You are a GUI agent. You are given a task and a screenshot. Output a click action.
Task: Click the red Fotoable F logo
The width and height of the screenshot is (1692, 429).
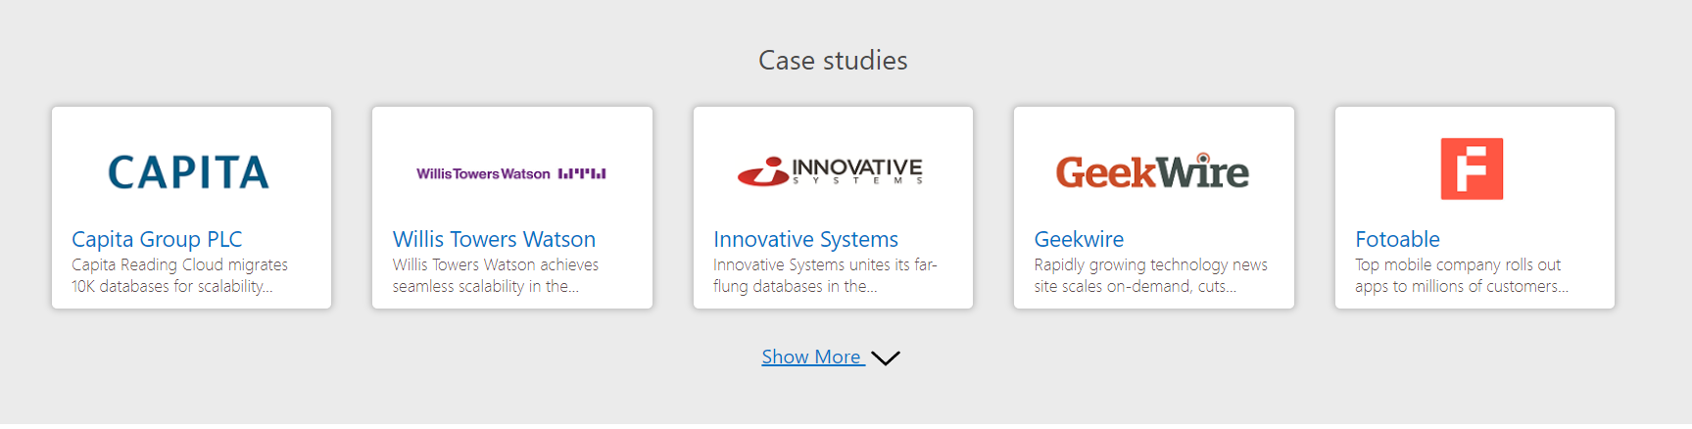click(1472, 168)
